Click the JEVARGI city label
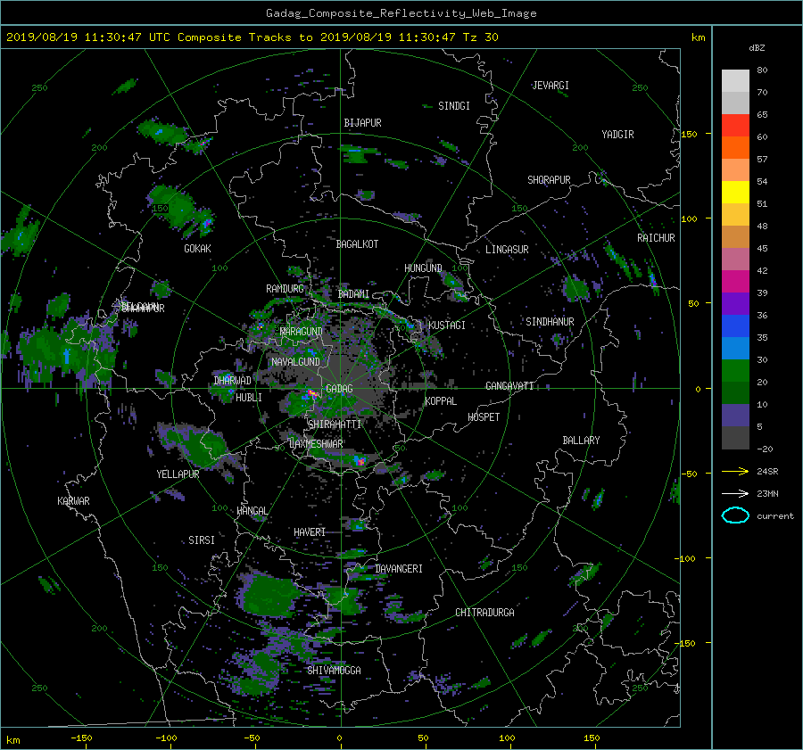 pyautogui.click(x=551, y=86)
